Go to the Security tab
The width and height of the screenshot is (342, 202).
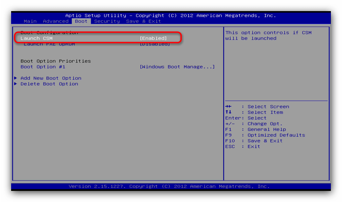[107, 21]
